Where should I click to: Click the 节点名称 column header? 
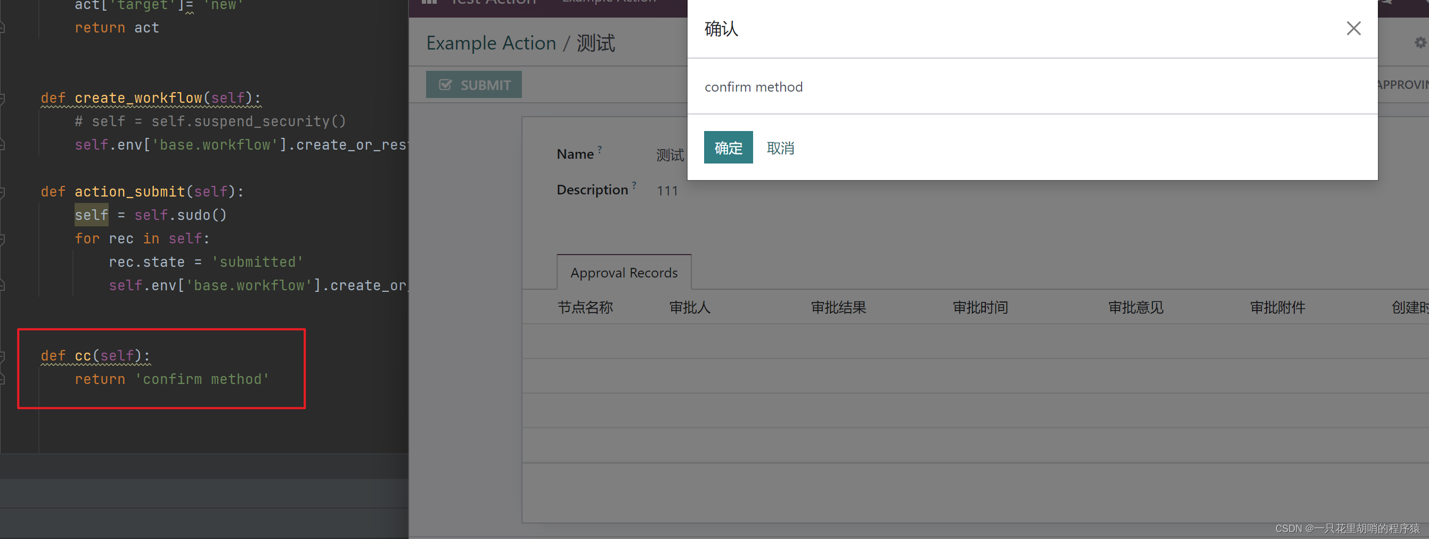click(x=585, y=307)
